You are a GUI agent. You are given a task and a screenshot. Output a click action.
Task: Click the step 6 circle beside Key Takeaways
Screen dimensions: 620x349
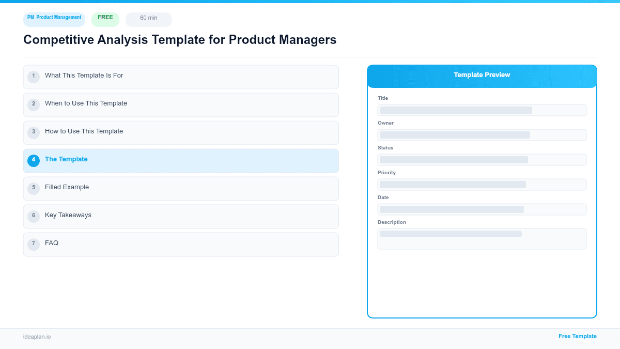[x=34, y=216]
